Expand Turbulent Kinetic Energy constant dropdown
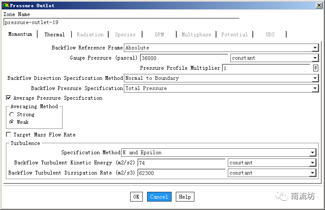Image resolution: width=325 pixels, height=210 pixels. [312, 163]
